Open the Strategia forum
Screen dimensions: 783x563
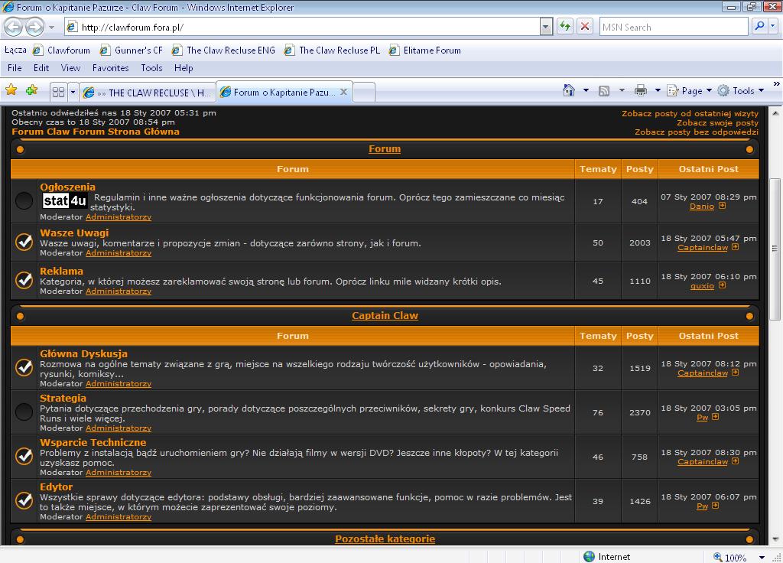click(x=63, y=398)
